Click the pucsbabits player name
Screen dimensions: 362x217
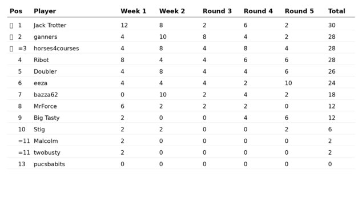click(50, 164)
